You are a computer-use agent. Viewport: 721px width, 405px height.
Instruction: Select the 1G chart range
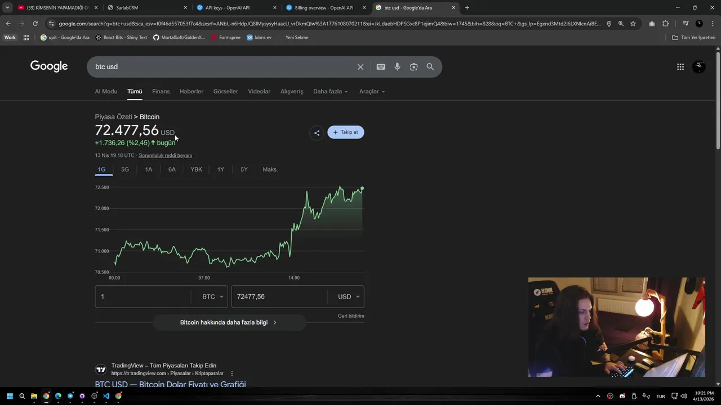coord(101,170)
